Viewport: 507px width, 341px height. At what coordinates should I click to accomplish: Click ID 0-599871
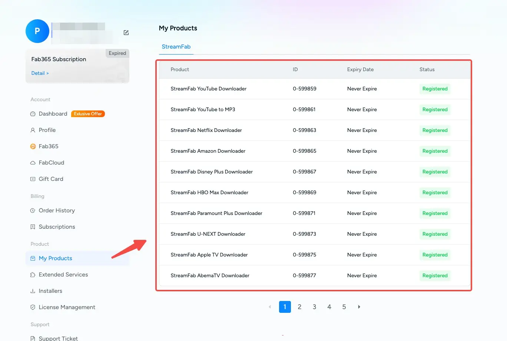click(x=304, y=213)
